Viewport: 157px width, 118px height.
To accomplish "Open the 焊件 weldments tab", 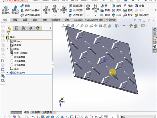I will pyautogui.click(x=45, y=20).
